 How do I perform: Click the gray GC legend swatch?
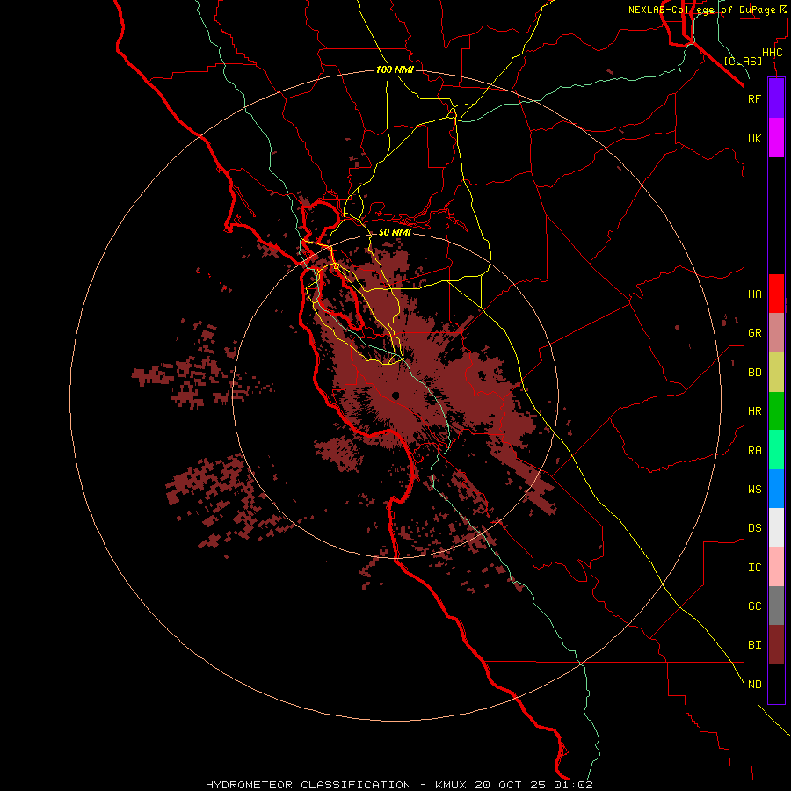tap(776, 606)
